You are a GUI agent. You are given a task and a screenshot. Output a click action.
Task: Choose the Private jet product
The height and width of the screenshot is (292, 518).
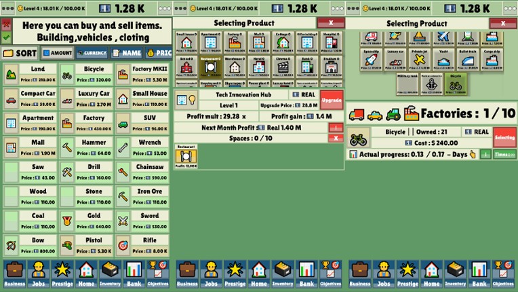pos(420,59)
